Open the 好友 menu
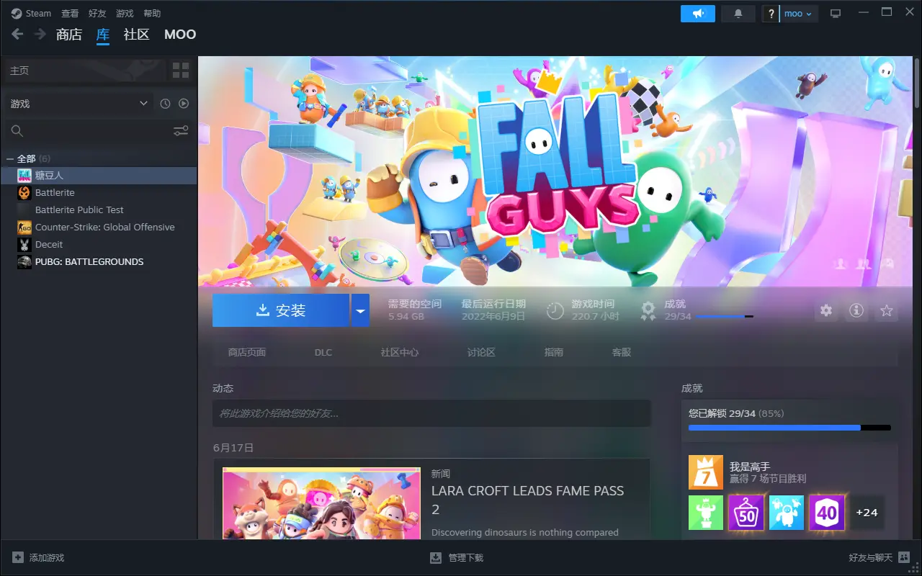The image size is (922, 576). coord(97,14)
